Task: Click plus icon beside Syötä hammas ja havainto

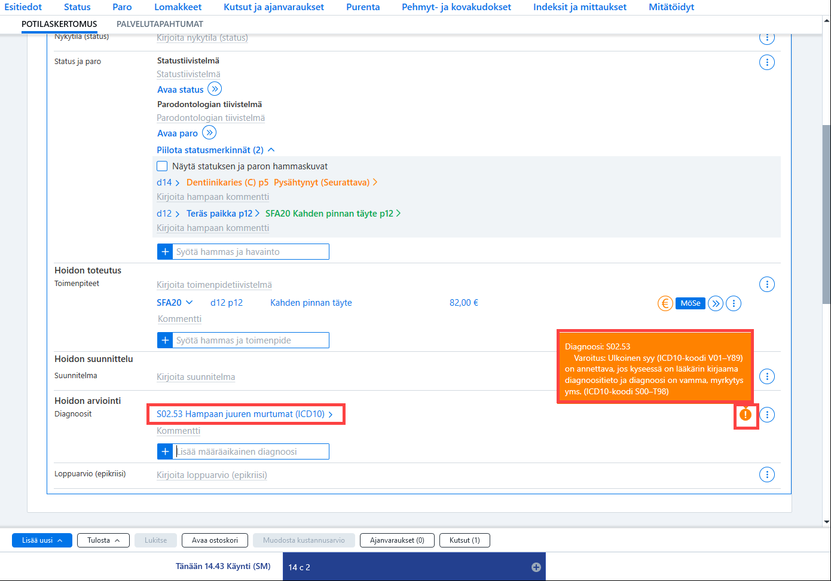Action: click(165, 252)
